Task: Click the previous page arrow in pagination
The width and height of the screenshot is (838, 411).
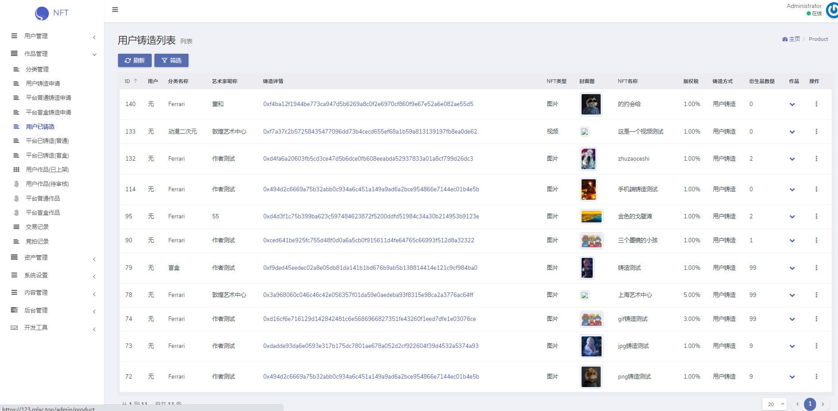Action: pos(797,404)
